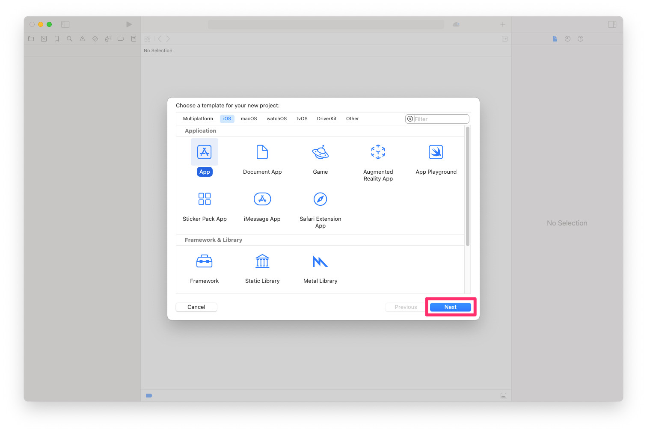Switch to the tvOS tab

coord(302,119)
